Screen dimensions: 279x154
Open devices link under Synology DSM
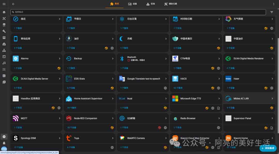click(19, 148)
